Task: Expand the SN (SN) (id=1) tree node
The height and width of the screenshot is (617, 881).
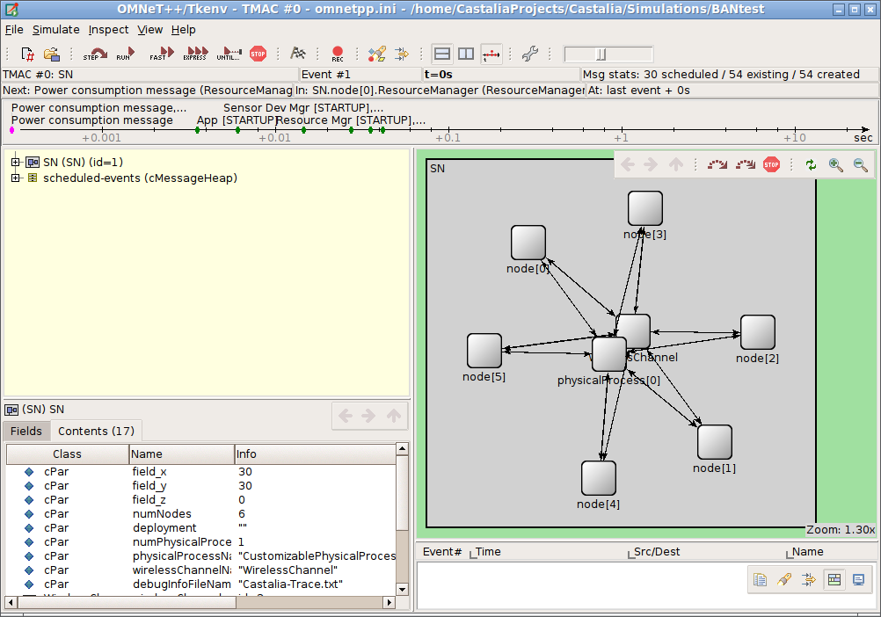Action: pyautogui.click(x=16, y=163)
